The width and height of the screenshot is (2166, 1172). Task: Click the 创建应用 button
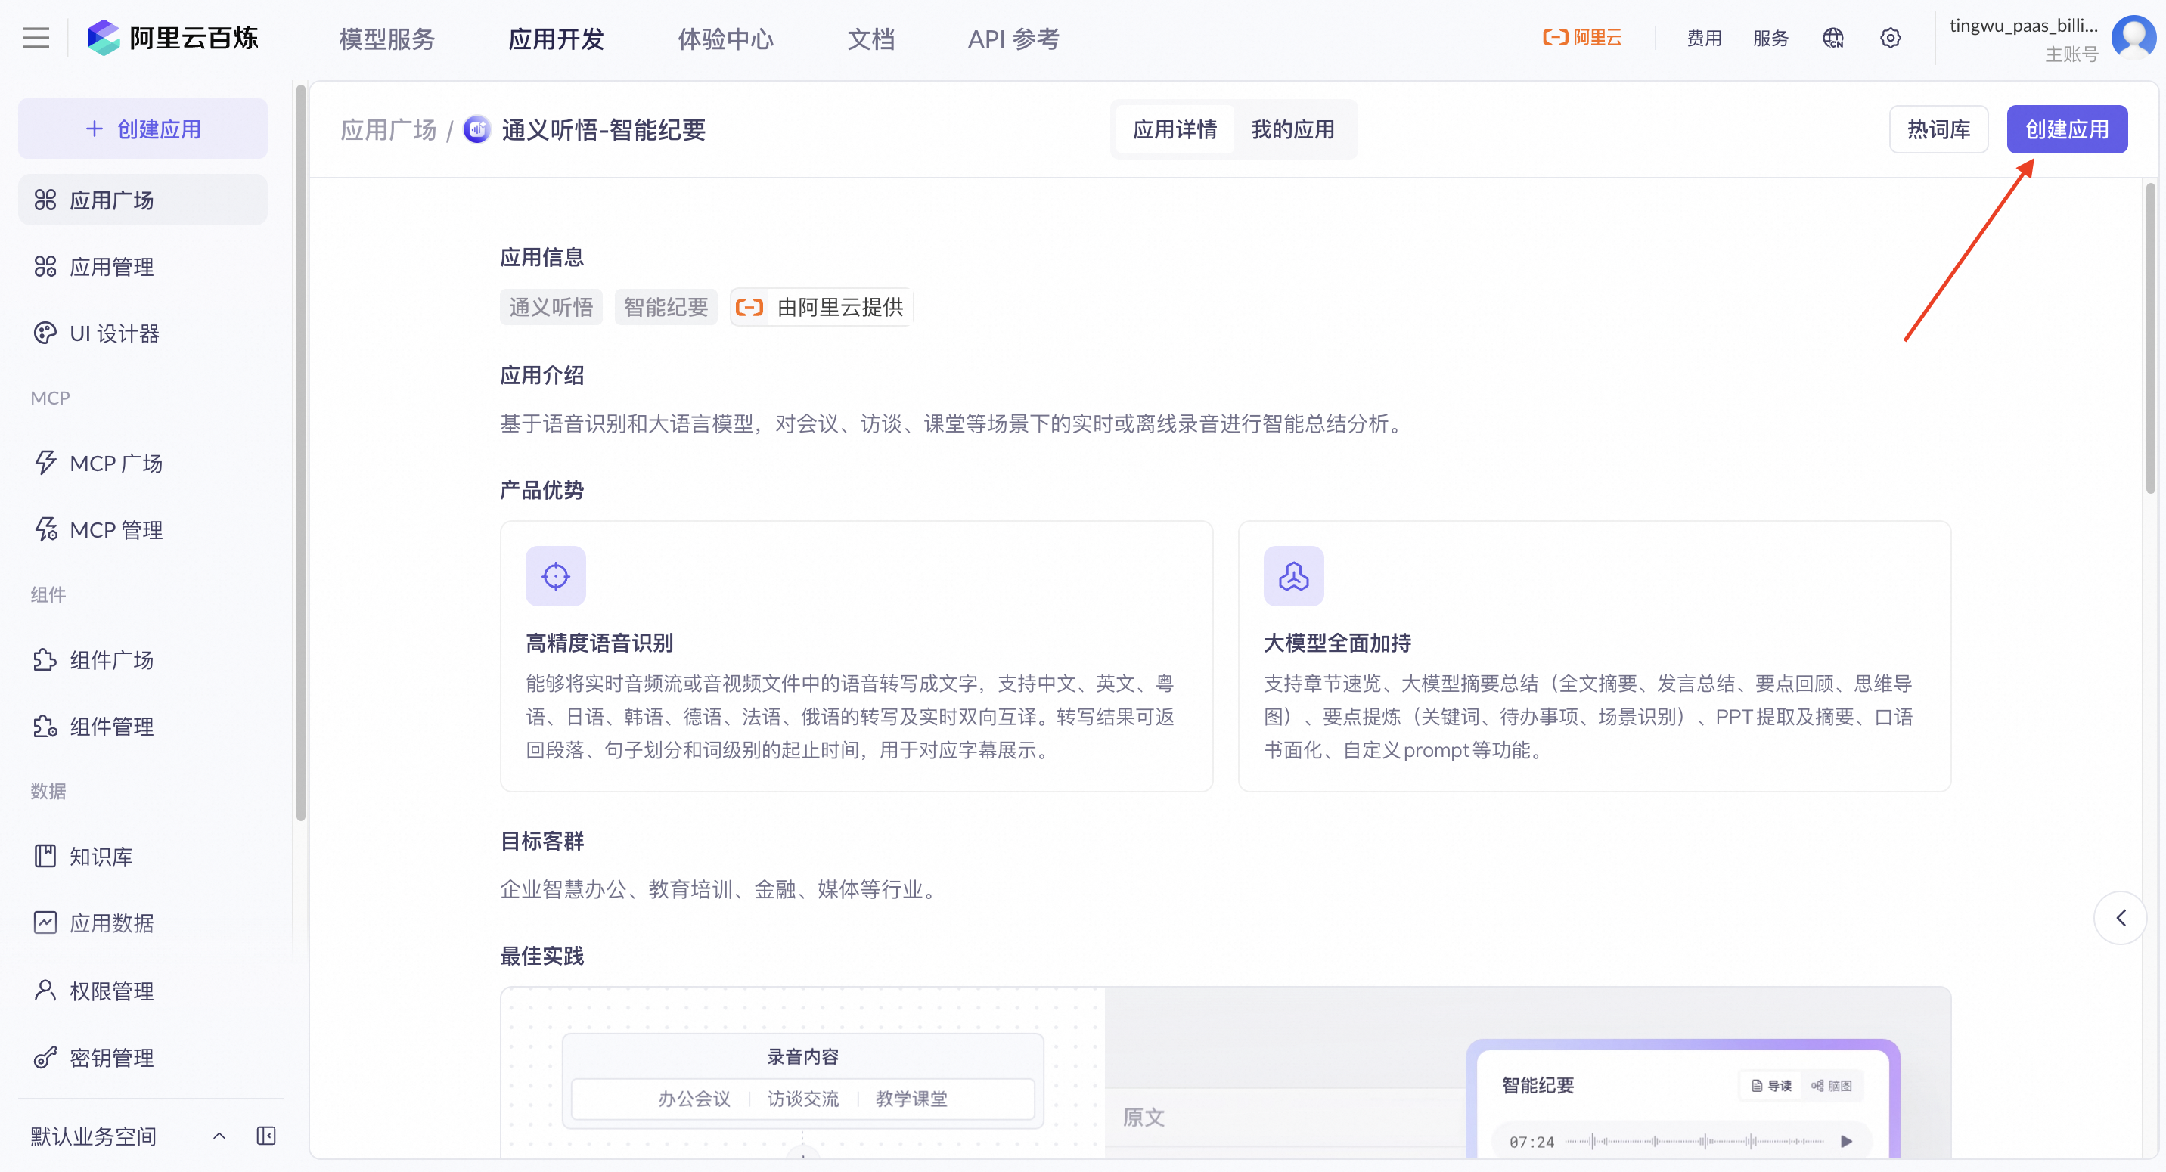point(2067,129)
